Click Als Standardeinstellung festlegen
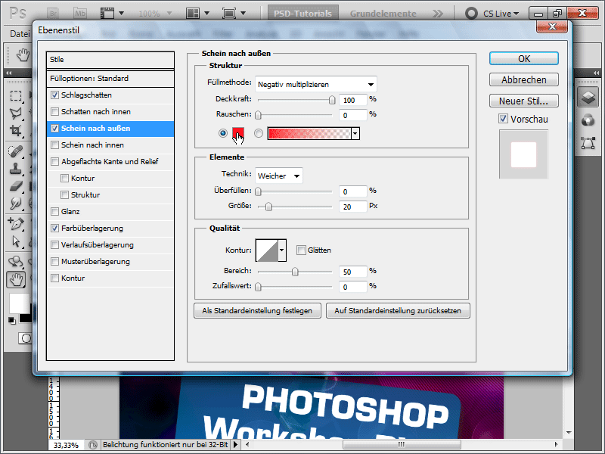 pos(257,311)
